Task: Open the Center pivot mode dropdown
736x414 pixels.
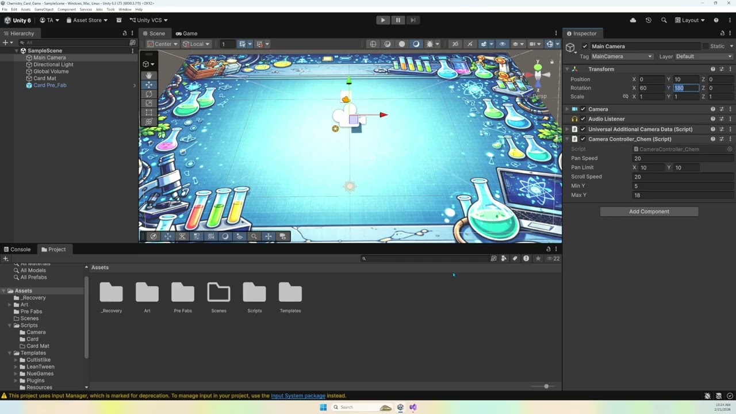Action: pyautogui.click(x=163, y=44)
